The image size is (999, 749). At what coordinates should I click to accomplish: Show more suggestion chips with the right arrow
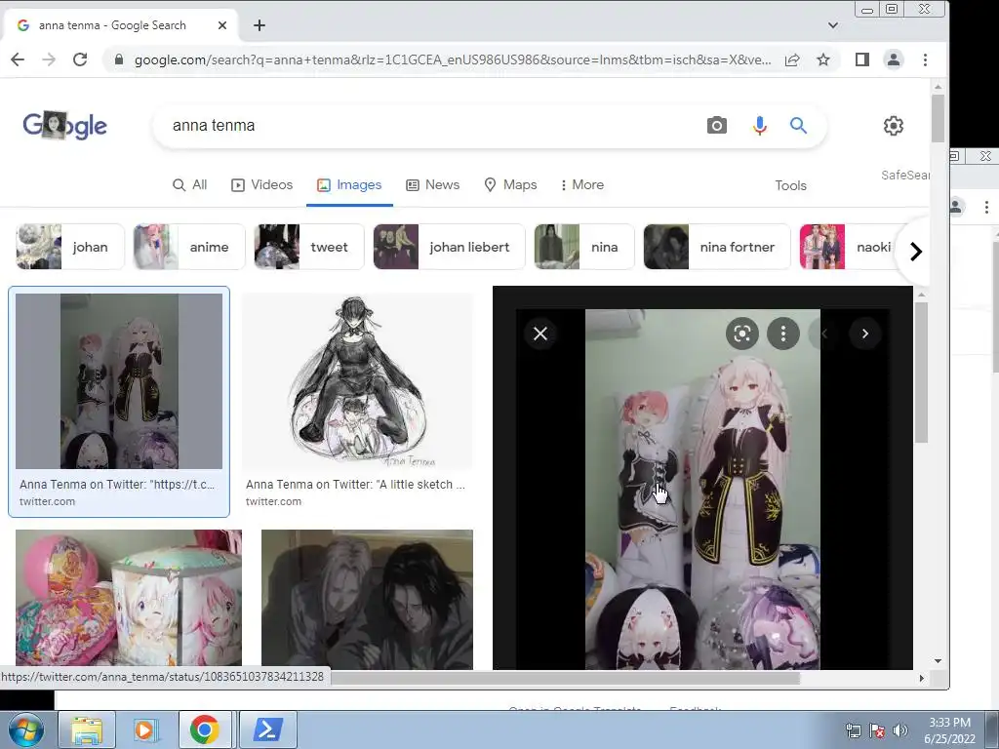point(915,252)
